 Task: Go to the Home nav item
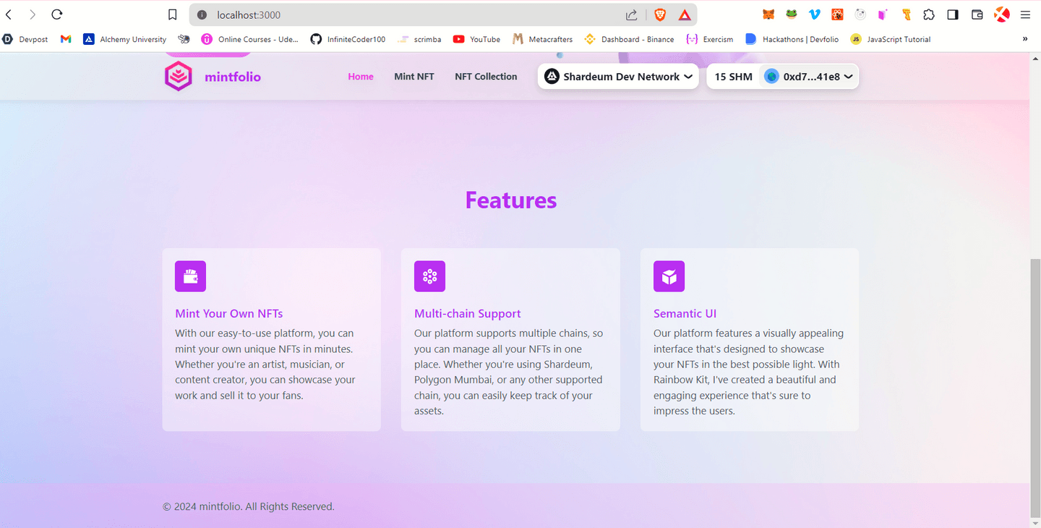[361, 76]
